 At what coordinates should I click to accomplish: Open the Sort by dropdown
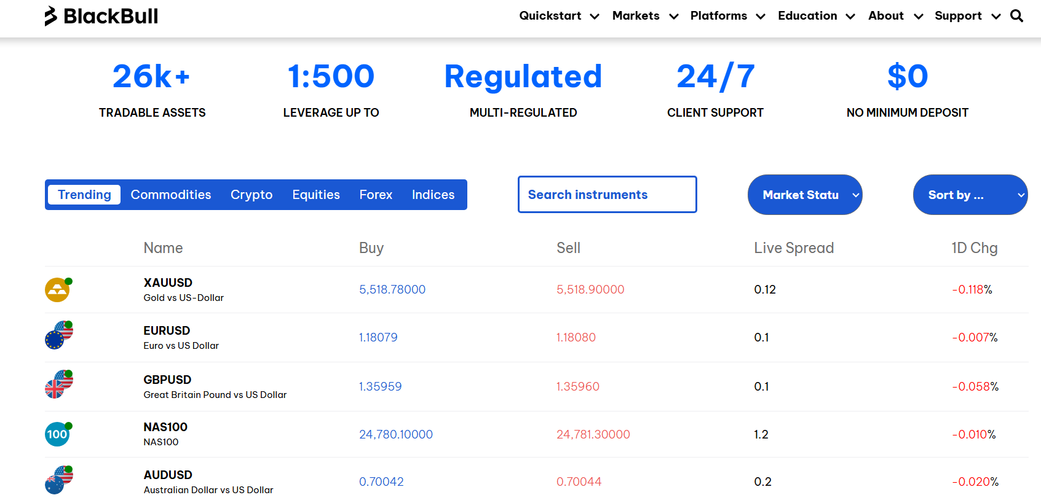point(970,195)
